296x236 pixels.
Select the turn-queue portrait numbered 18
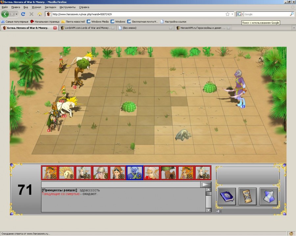117,173
